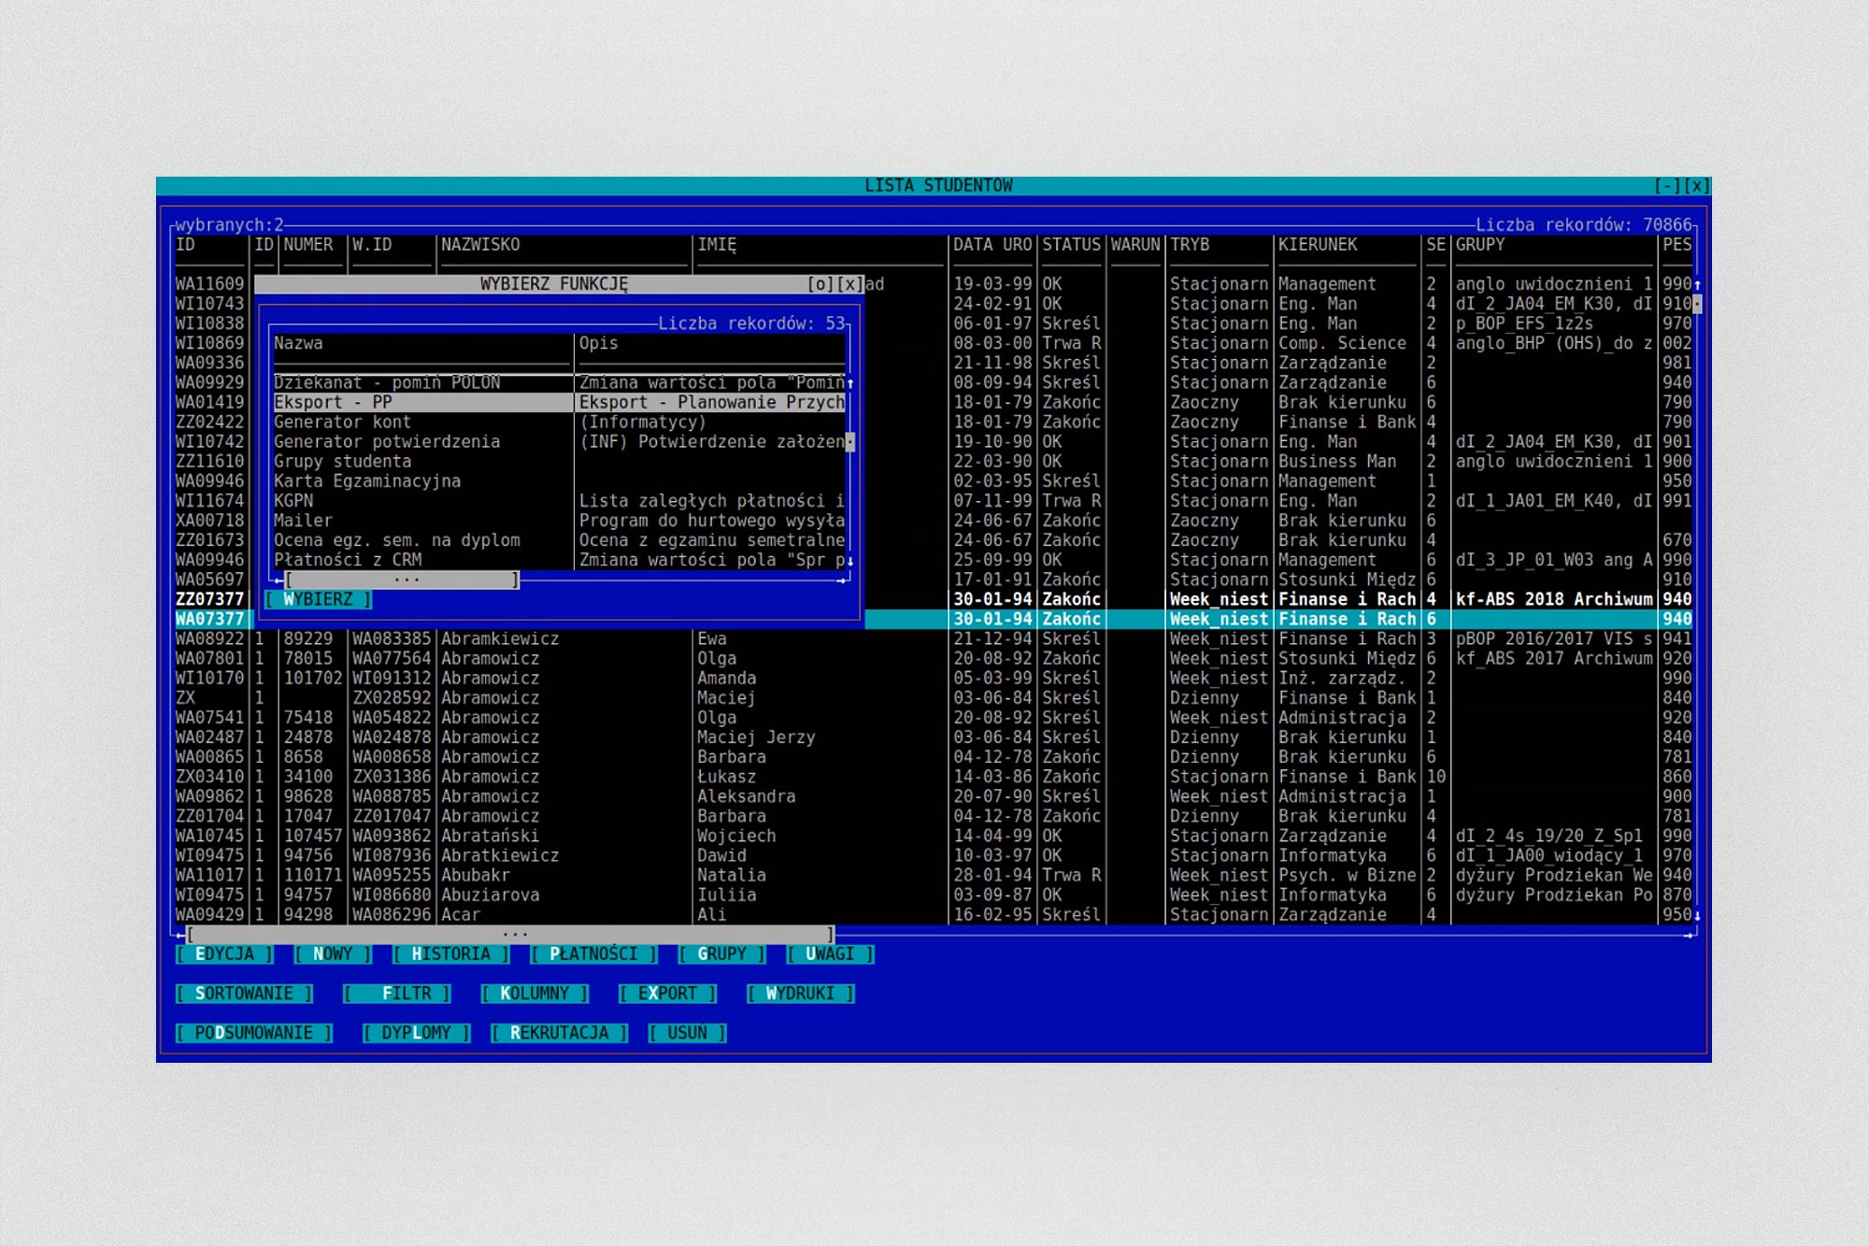The height and width of the screenshot is (1246, 1869).
Task: Confirm with the WYBIERZ button
Action: pyautogui.click(x=318, y=599)
